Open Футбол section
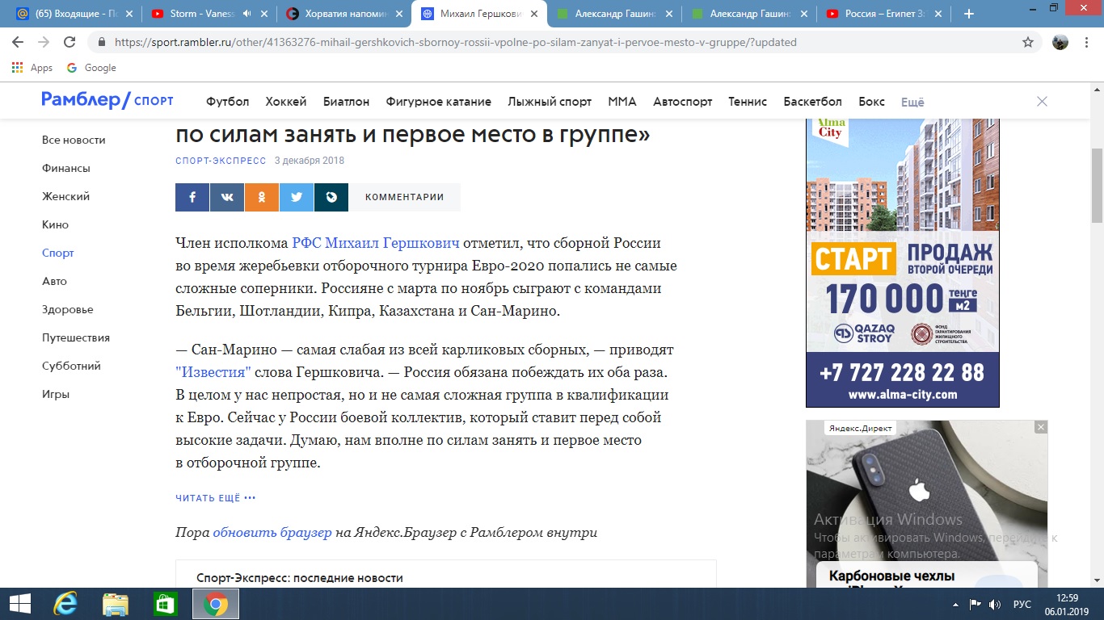Viewport: 1104px width, 620px height. point(227,102)
